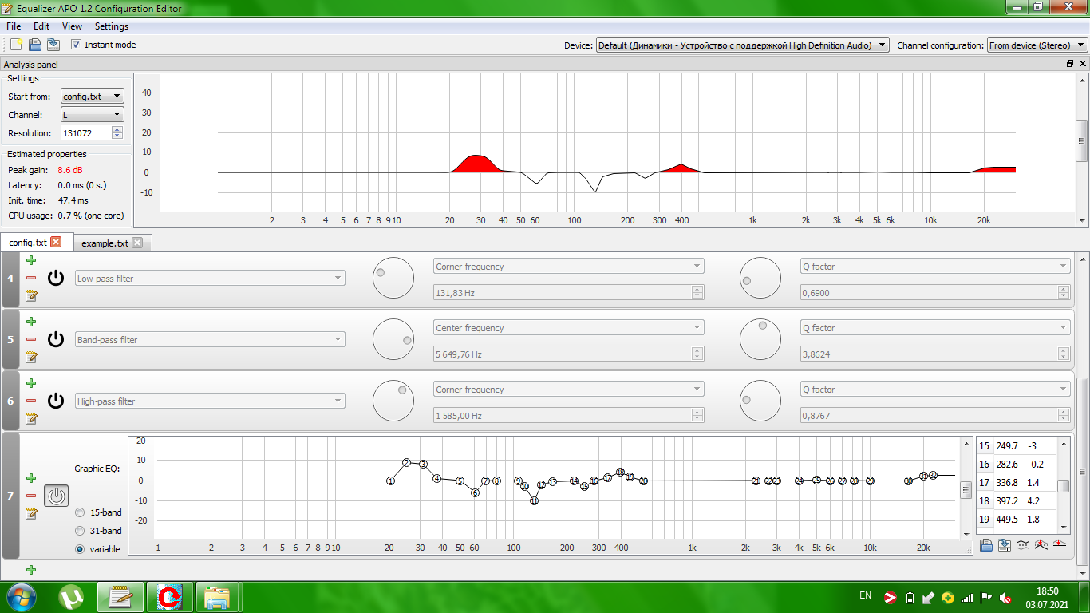Screen dimensions: 1090x613
Task: Select the 15-band radio button
Action: click(80, 512)
